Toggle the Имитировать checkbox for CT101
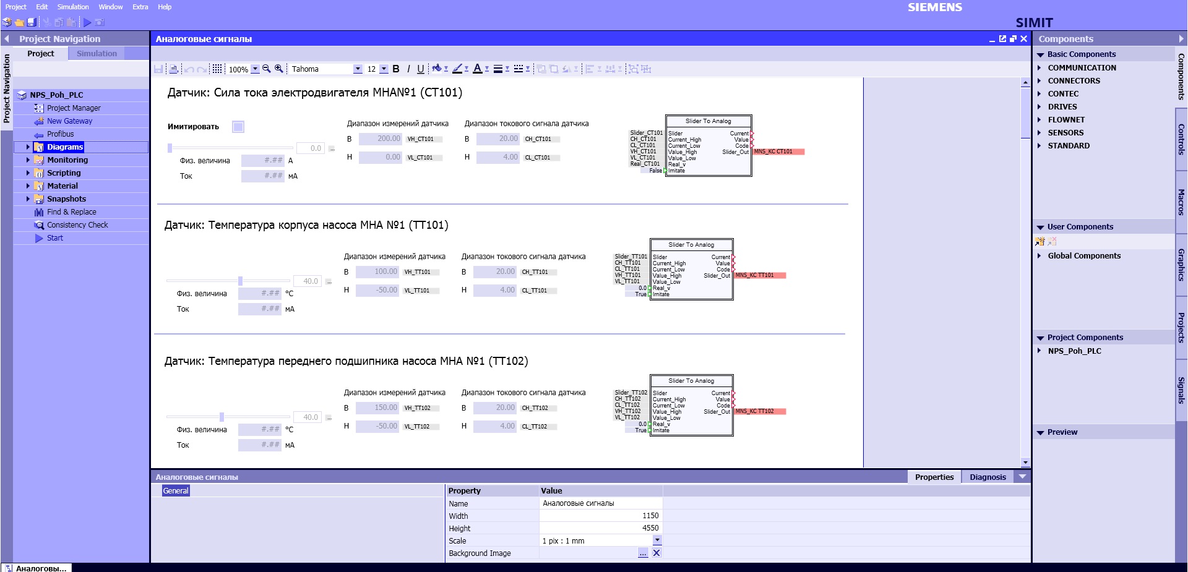This screenshot has width=1188, height=572. coord(238,127)
